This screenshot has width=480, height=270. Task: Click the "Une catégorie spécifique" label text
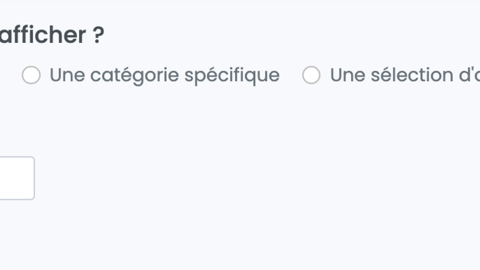point(164,75)
